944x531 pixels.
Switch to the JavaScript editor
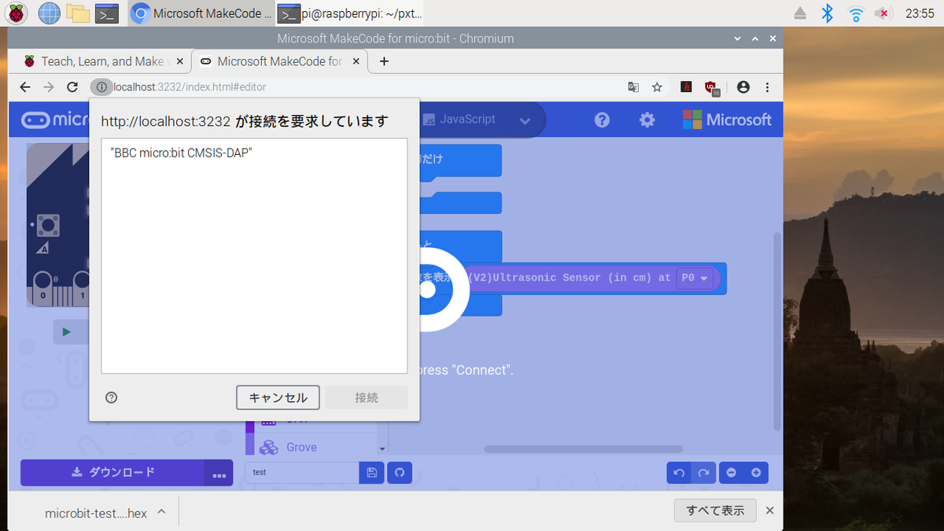[459, 120]
